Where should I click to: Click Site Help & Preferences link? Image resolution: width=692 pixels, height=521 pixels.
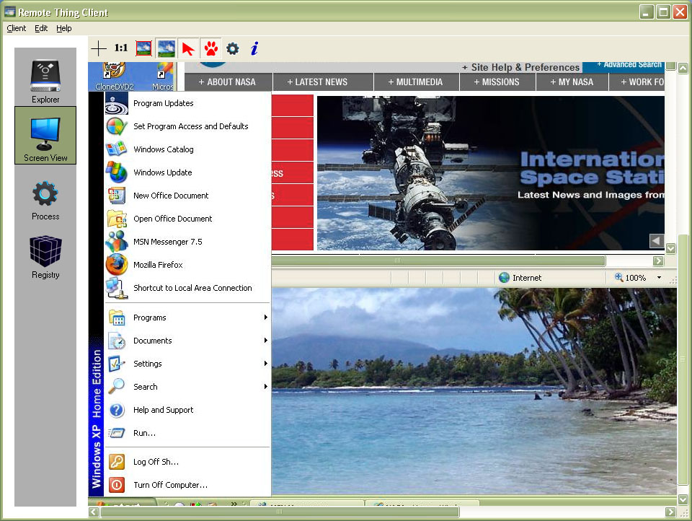[520, 67]
